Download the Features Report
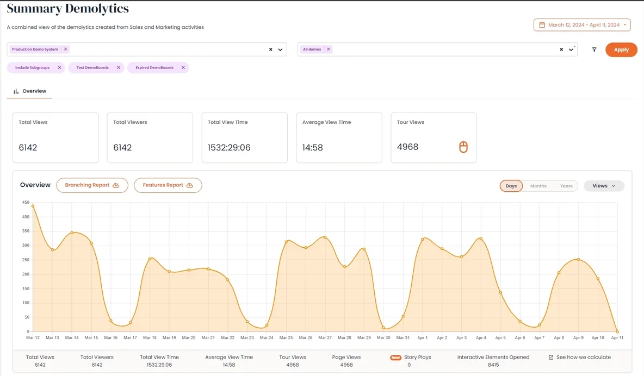This screenshot has height=376, width=644. pyautogui.click(x=168, y=185)
